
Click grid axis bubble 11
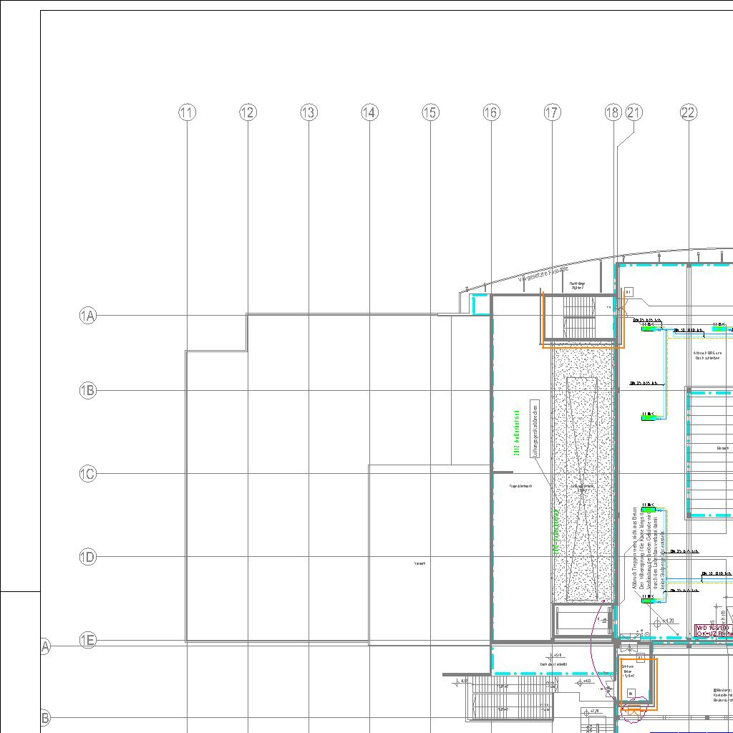[187, 112]
